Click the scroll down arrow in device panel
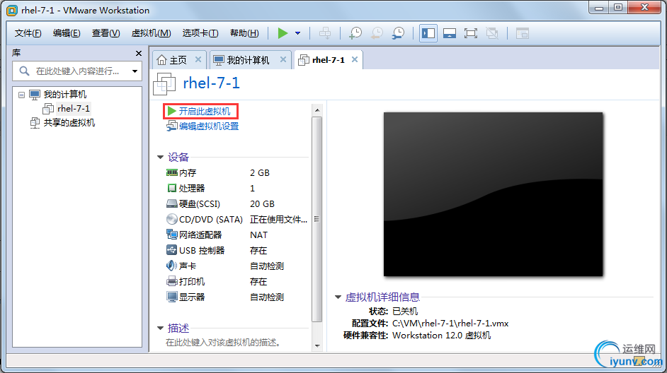Image resolution: width=667 pixels, height=373 pixels. coord(317,346)
